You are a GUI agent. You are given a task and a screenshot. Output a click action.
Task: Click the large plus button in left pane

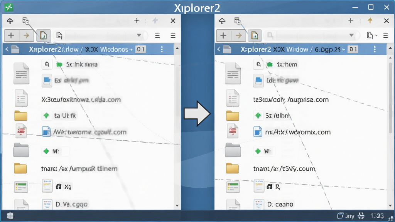[11, 35]
